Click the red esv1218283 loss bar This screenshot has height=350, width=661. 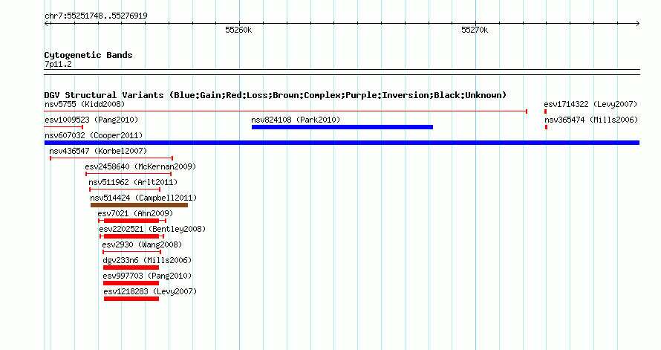click(x=131, y=299)
